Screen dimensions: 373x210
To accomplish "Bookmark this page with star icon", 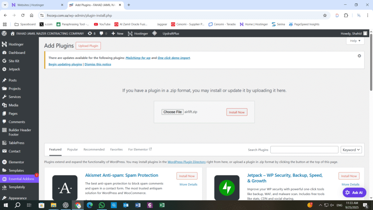I will (x=325, y=15).
